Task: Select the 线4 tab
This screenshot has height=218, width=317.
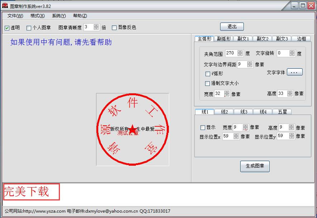Action: pos(263,112)
